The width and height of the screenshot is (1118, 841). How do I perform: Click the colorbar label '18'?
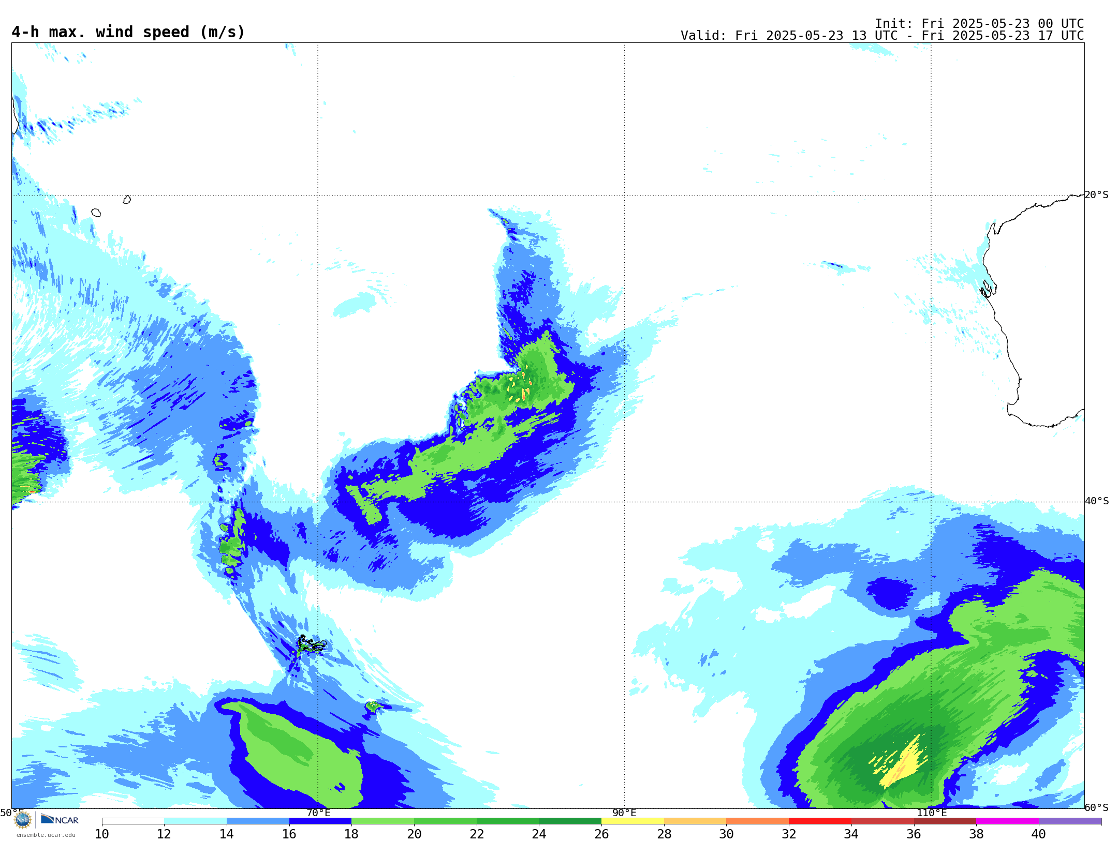351,834
